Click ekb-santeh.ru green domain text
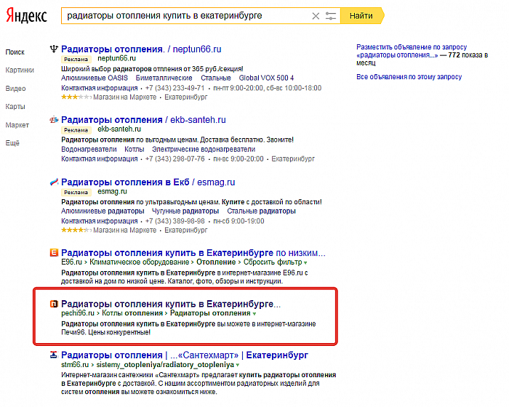Image resolution: width=509 pixels, height=407 pixels. pyautogui.click(x=119, y=129)
